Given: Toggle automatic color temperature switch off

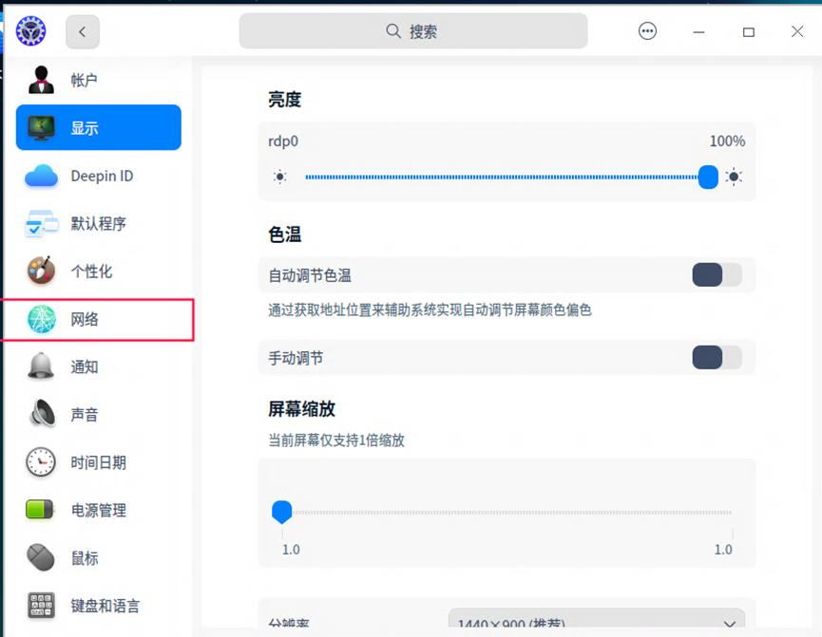Looking at the screenshot, I should point(716,274).
